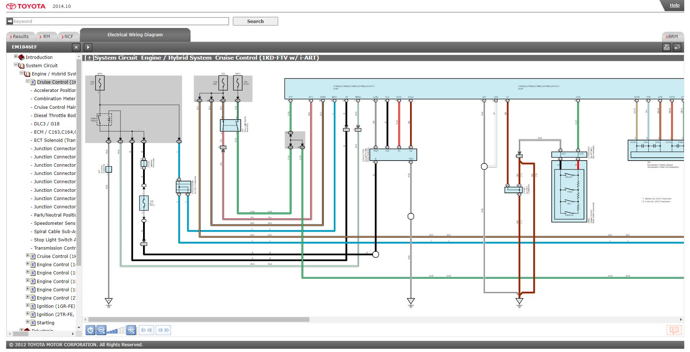This screenshot has height=352, width=690.
Task: Click the Starting document icon
Action: [33, 323]
